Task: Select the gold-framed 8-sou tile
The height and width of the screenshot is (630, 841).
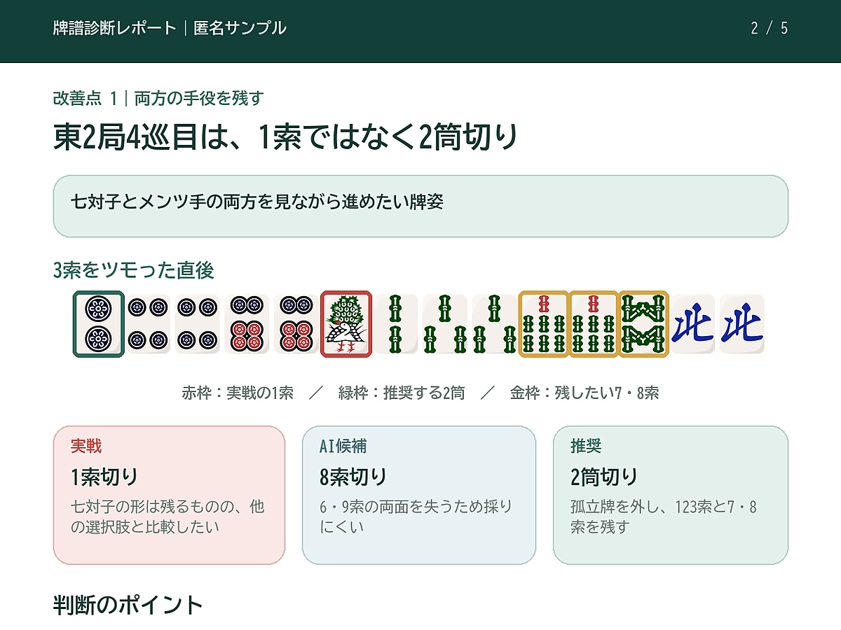Action: tap(643, 324)
